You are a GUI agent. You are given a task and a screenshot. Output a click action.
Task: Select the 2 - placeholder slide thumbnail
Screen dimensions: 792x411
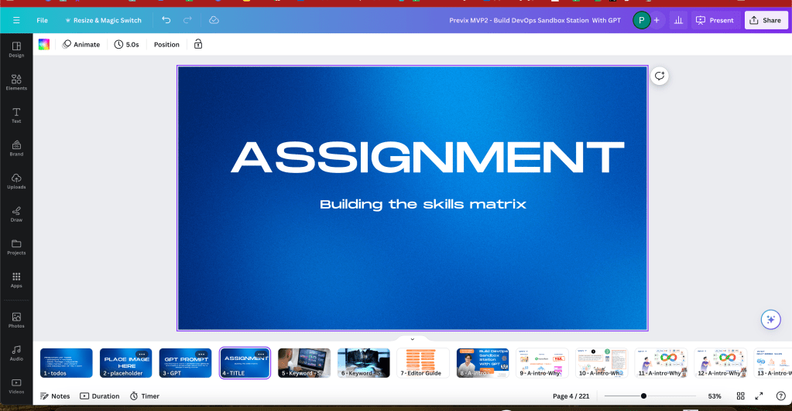coord(125,362)
